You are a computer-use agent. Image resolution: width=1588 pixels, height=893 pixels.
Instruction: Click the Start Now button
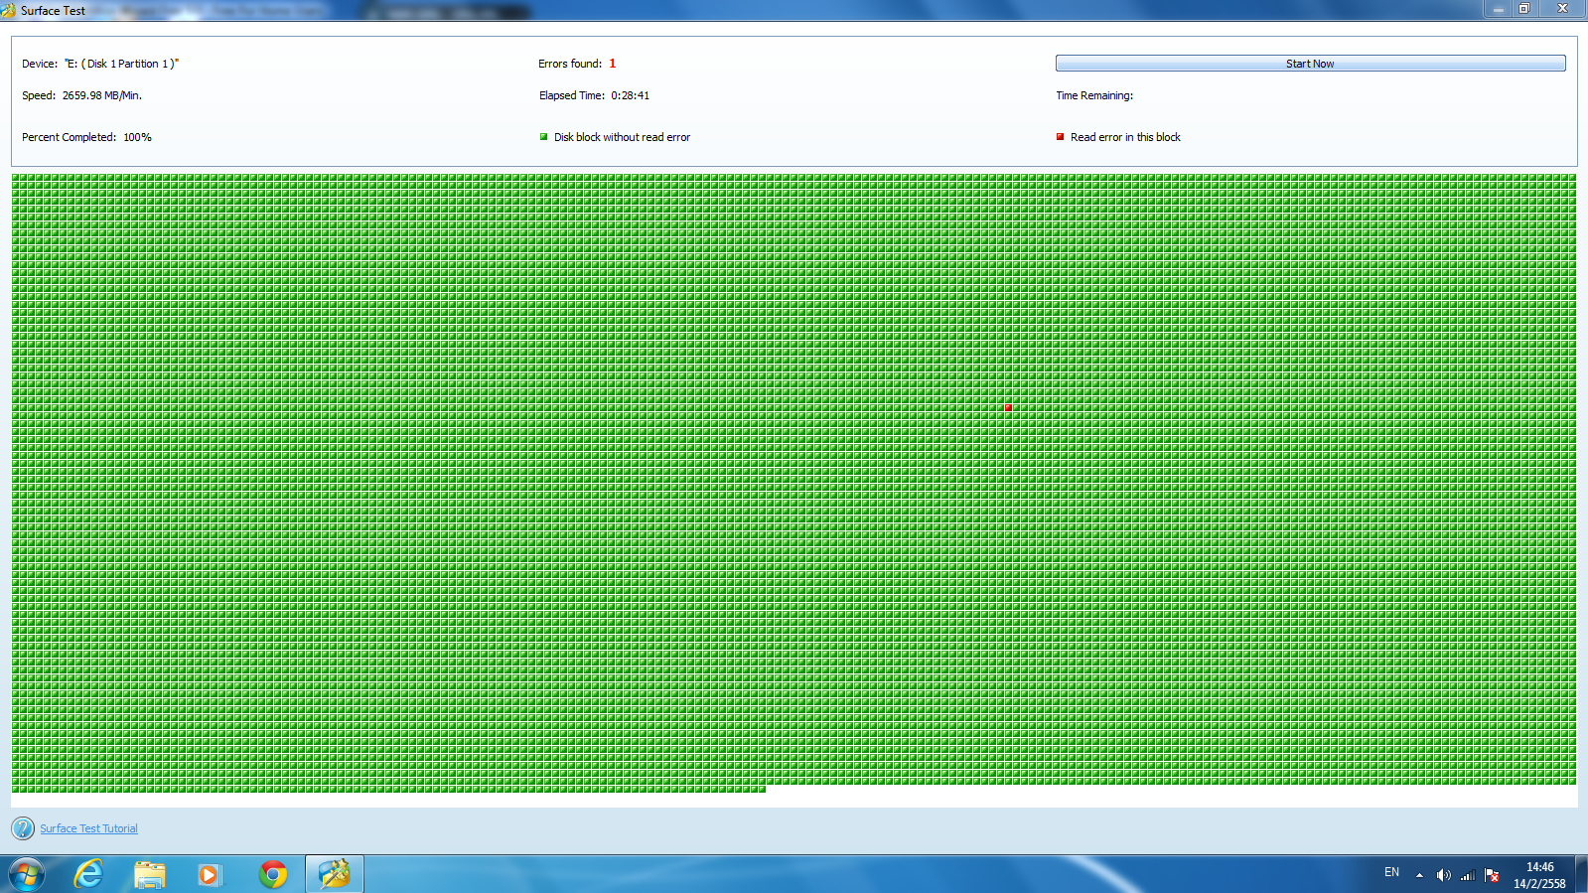coord(1310,64)
